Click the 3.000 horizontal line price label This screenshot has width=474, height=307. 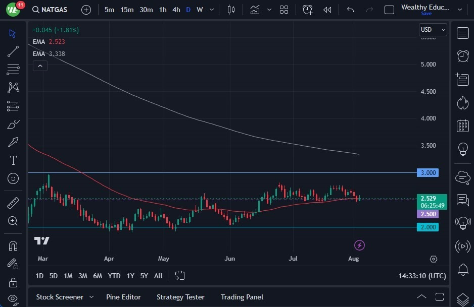click(428, 173)
